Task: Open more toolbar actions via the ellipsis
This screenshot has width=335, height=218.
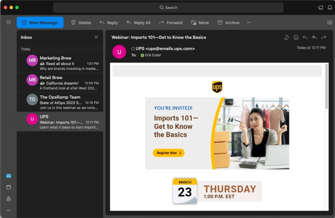Action: pos(249,23)
